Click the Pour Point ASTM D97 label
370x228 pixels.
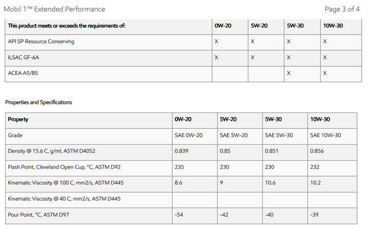[39, 215]
